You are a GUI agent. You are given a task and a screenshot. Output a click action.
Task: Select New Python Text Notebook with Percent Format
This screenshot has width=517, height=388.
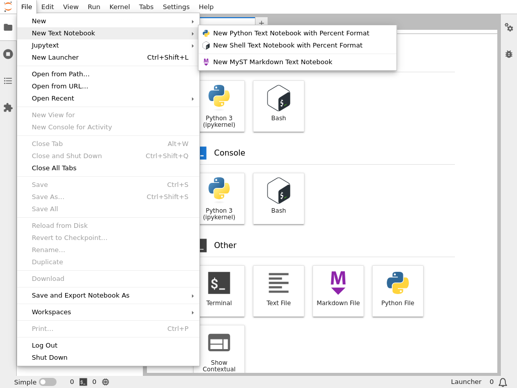tap(297, 33)
